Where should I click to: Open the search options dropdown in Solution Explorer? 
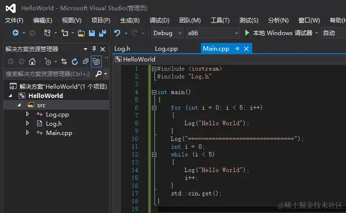[106, 74]
